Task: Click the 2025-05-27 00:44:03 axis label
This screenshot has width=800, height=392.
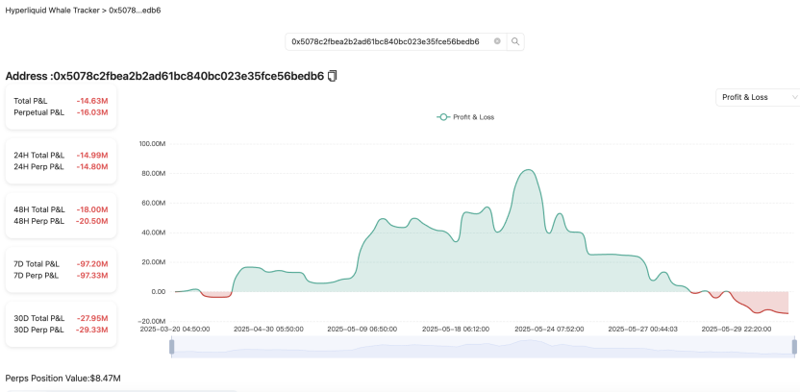Action: [x=643, y=330]
